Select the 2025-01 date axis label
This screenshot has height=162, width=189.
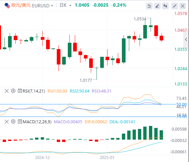tap(107, 158)
